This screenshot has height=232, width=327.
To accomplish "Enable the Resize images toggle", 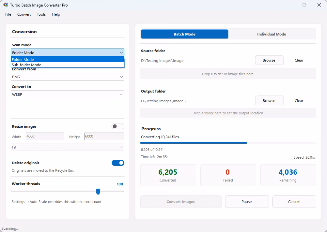I will (x=118, y=126).
